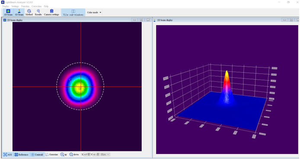This screenshot has width=300, height=160.
Task: Open the Results panel
Action: (38, 13)
